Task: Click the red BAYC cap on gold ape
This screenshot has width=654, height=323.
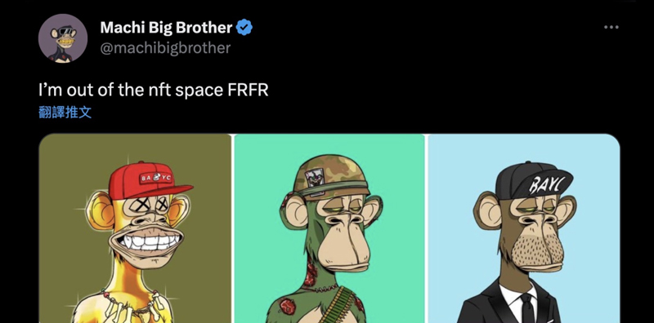Action: [150, 181]
